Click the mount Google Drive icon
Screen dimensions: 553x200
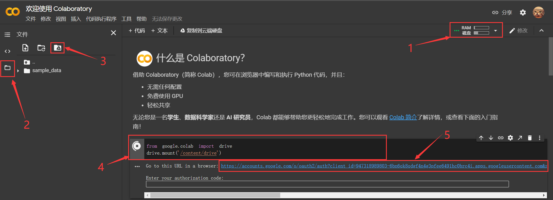tap(57, 48)
